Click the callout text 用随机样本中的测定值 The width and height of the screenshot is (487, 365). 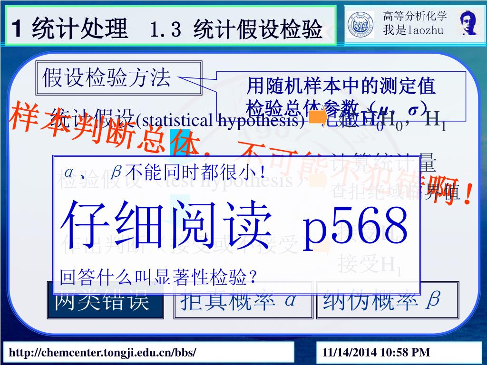click(341, 86)
